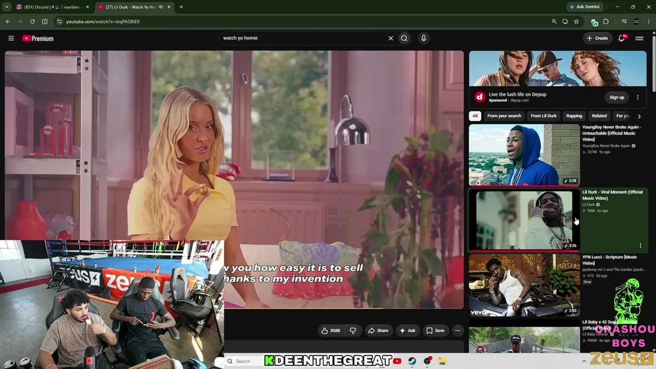Screen dimensions: 656x369
Task: Click the Windows taskbar Search box
Action: coord(244,361)
